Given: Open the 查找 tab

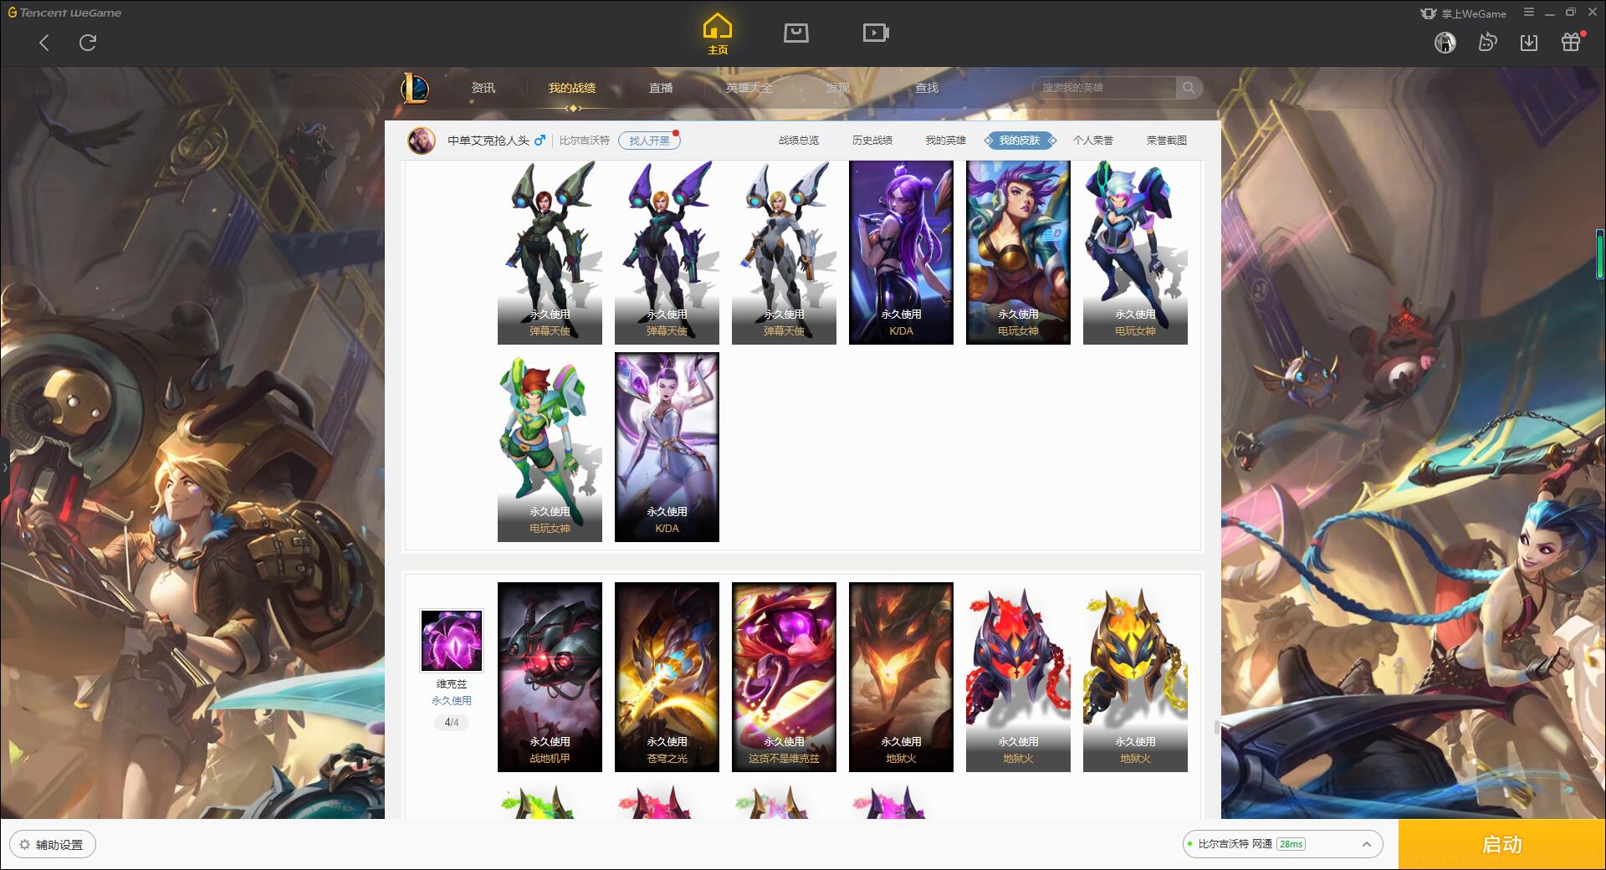Looking at the screenshot, I should pos(927,88).
